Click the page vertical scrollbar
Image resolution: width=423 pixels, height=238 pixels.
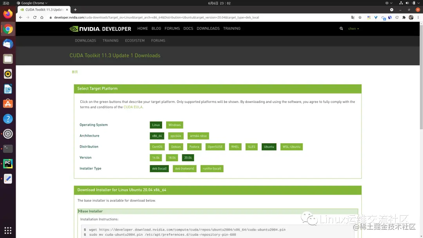pos(421,77)
